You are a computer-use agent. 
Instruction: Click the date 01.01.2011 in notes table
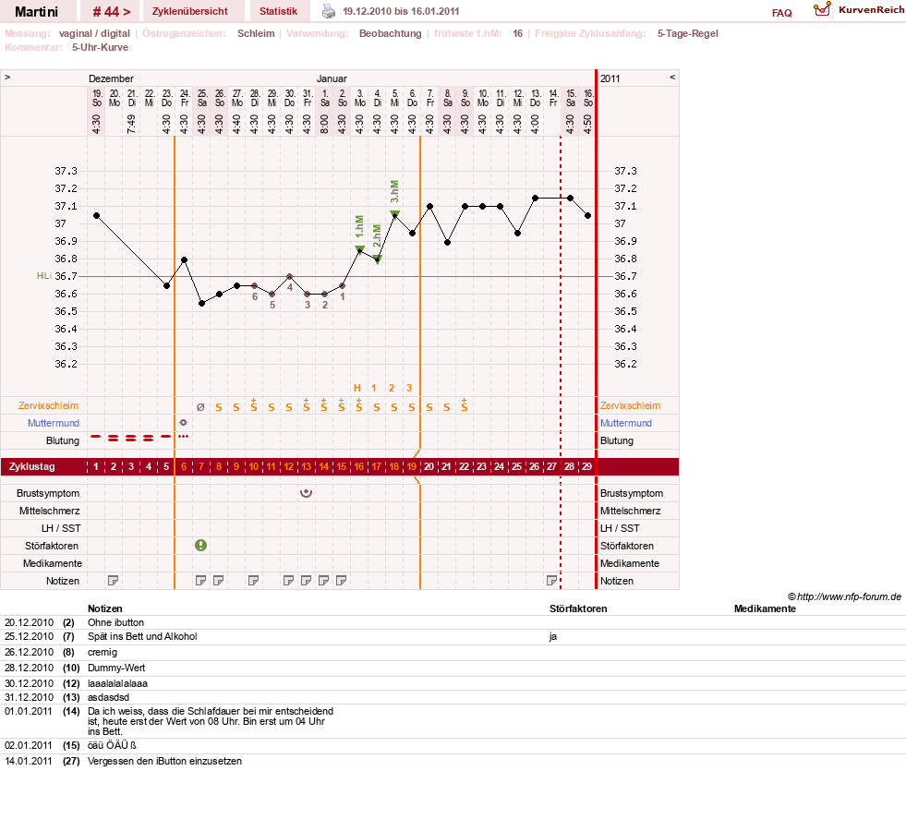[29, 711]
